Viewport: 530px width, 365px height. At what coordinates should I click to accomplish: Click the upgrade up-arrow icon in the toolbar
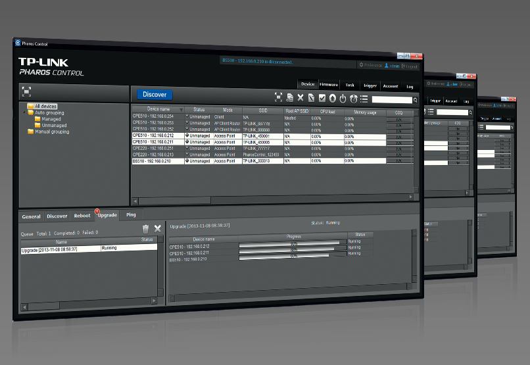pos(333,99)
